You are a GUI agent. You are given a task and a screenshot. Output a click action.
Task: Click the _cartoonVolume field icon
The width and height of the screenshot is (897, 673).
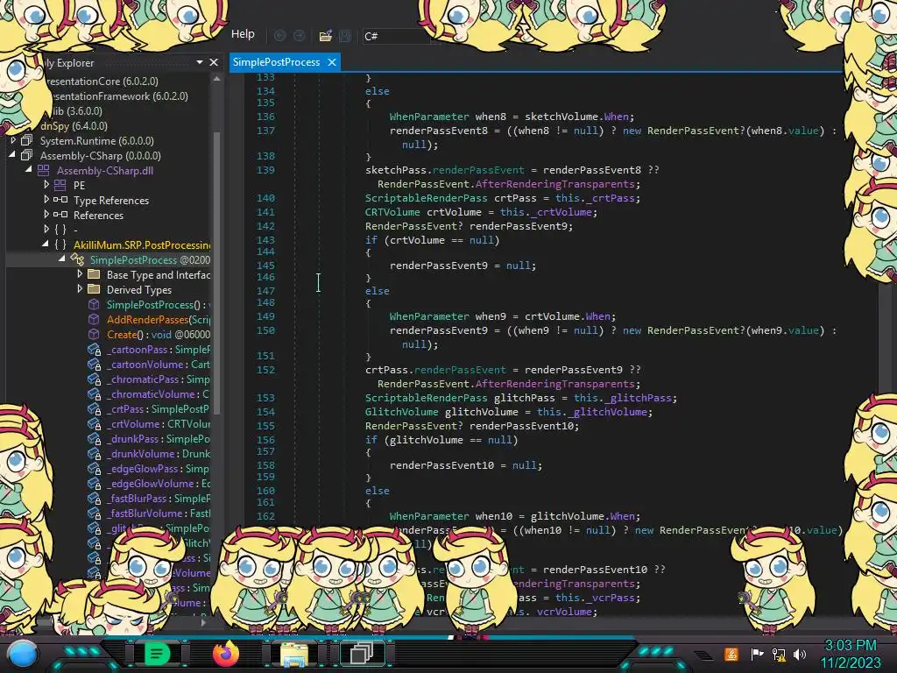(95, 364)
